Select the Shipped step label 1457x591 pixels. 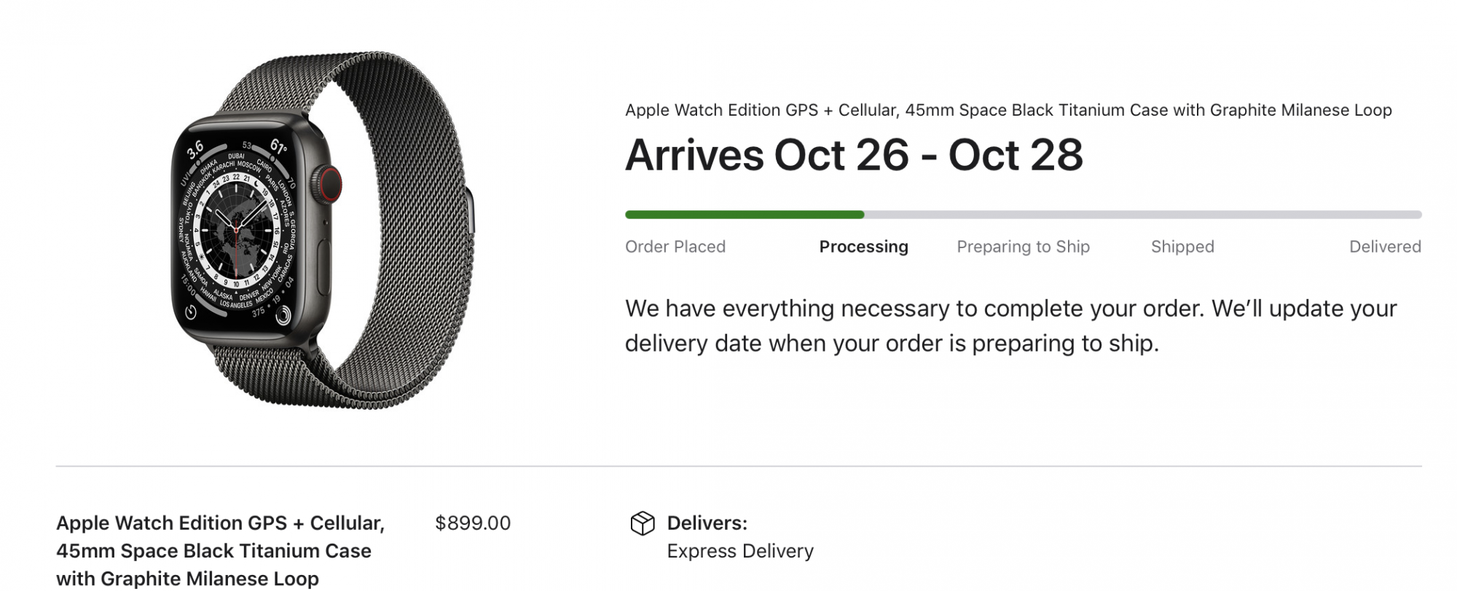(1182, 247)
